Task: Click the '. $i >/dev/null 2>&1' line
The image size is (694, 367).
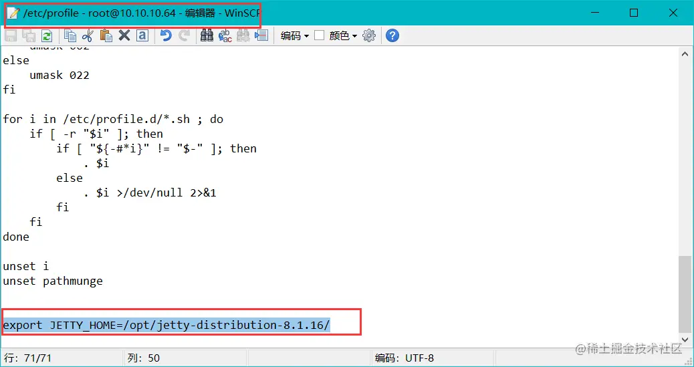Action: pos(150,193)
